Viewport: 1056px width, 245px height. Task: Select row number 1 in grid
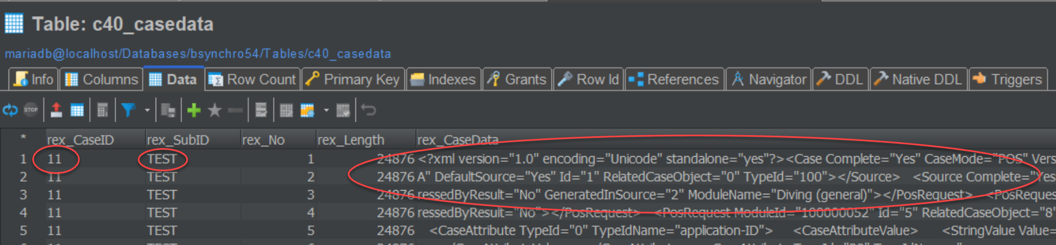click(23, 159)
